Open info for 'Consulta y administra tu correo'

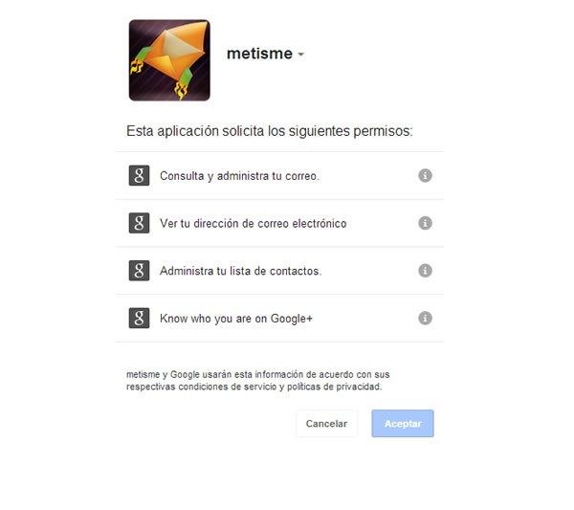425,175
